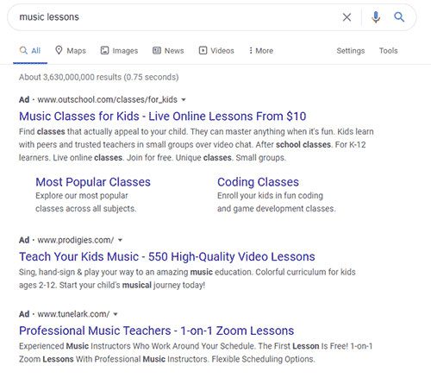Click 'Explore our most popular classes' description

[x=85, y=202]
